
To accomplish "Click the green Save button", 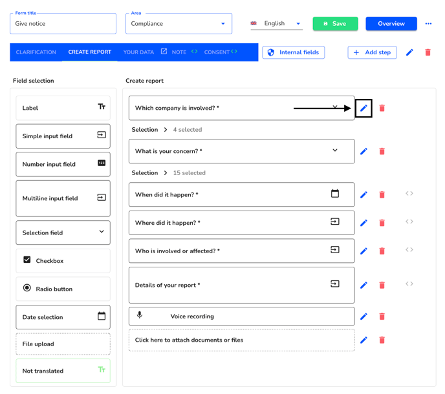I will tap(335, 23).
